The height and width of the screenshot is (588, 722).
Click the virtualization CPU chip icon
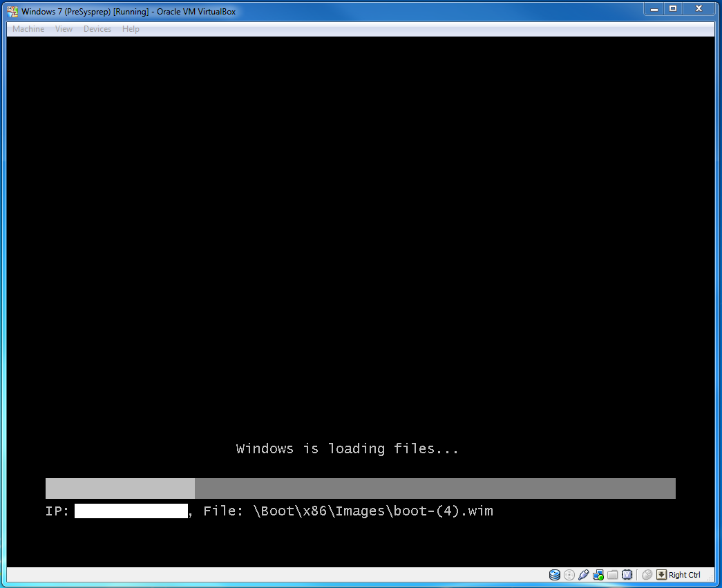click(627, 575)
